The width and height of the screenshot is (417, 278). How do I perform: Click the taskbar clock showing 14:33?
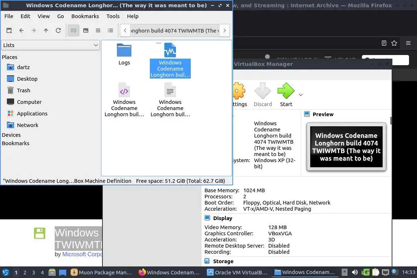coord(408,272)
